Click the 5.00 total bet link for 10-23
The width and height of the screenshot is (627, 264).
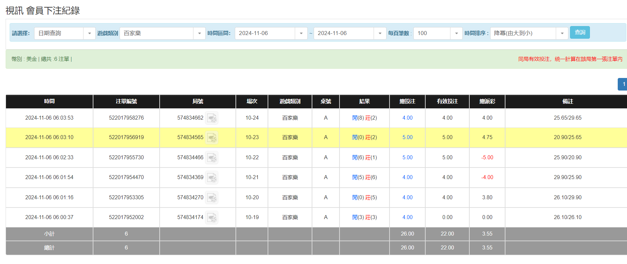tap(407, 137)
